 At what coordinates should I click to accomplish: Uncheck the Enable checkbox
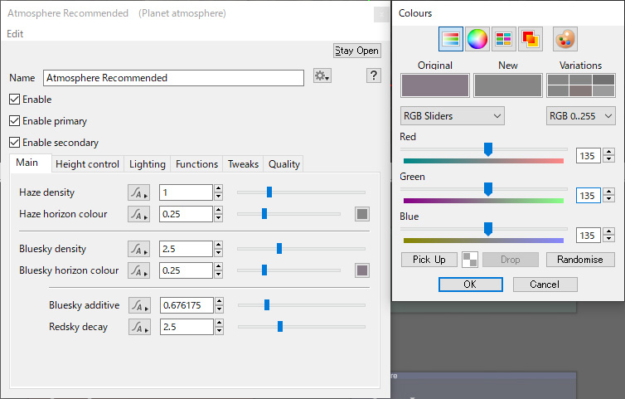[x=14, y=100]
